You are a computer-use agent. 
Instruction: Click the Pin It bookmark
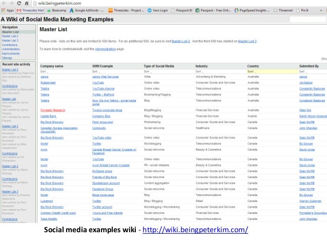(302, 10)
